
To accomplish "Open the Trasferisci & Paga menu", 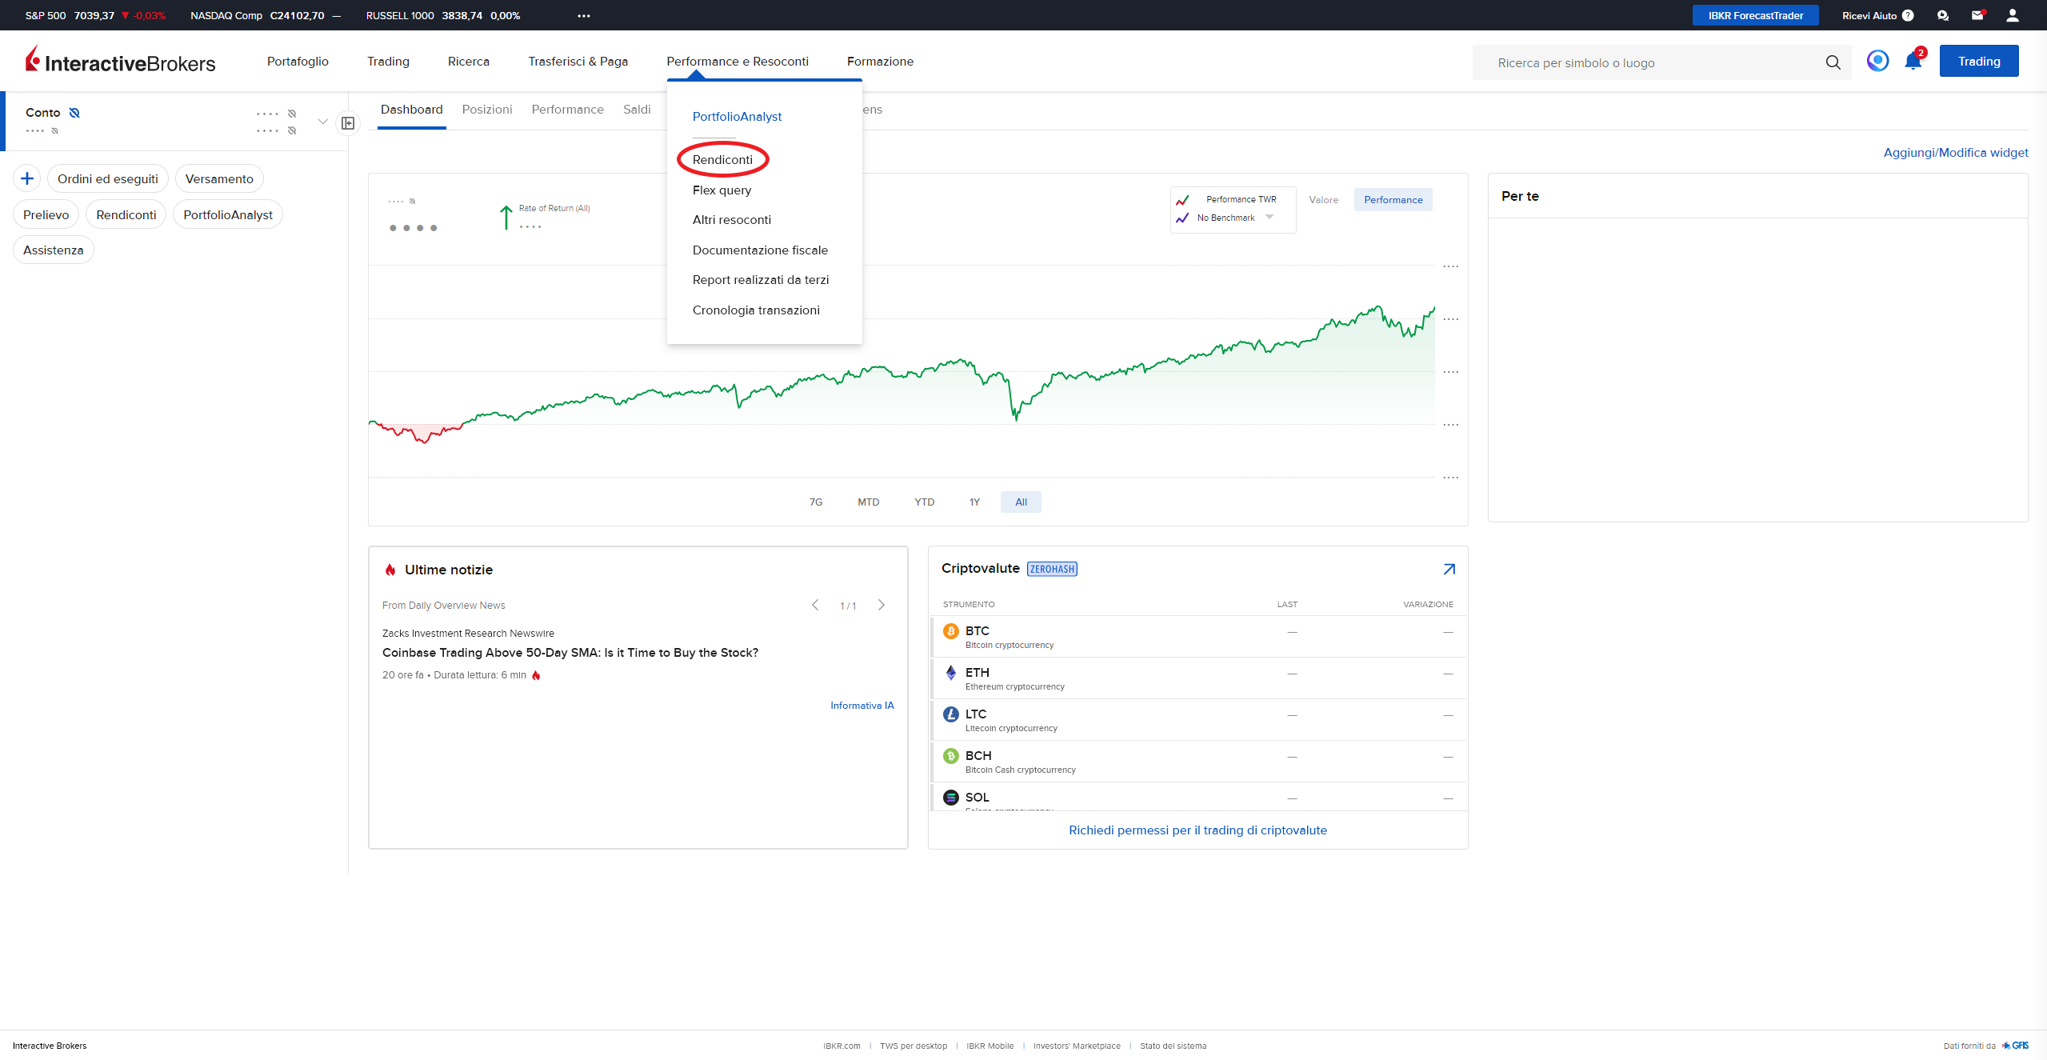I will click(x=578, y=62).
